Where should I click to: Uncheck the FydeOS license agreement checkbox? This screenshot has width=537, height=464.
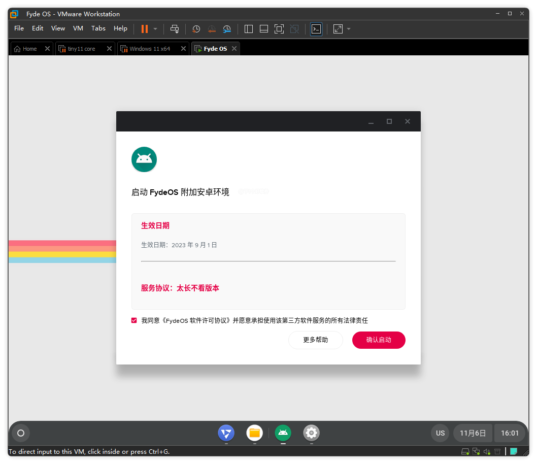click(134, 320)
